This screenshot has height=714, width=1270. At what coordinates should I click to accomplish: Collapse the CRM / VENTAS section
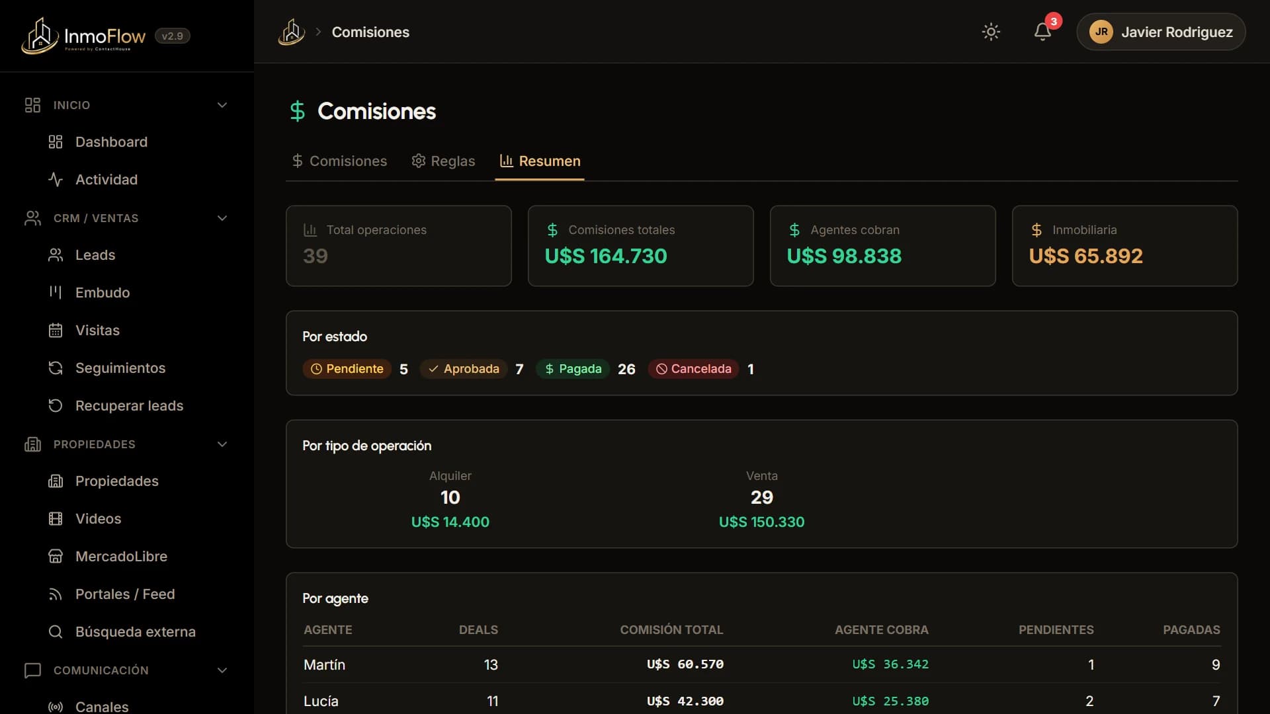[126, 218]
